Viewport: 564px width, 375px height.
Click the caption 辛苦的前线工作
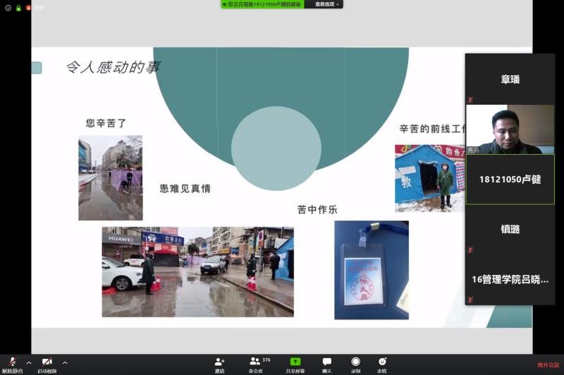point(432,129)
